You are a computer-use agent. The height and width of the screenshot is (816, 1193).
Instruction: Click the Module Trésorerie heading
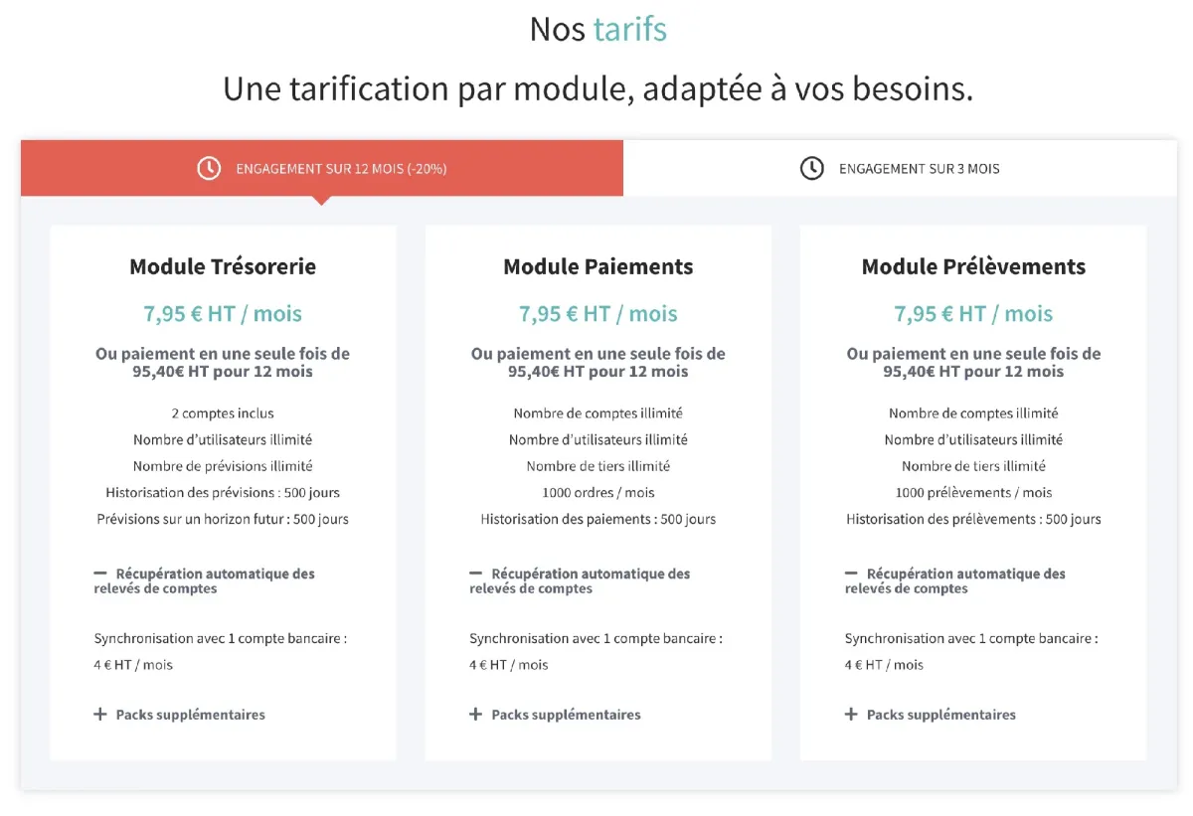pyautogui.click(x=223, y=266)
